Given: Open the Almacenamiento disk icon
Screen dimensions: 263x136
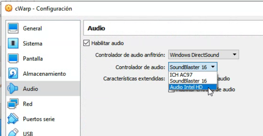Looking at the screenshot, I should (13, 74).
